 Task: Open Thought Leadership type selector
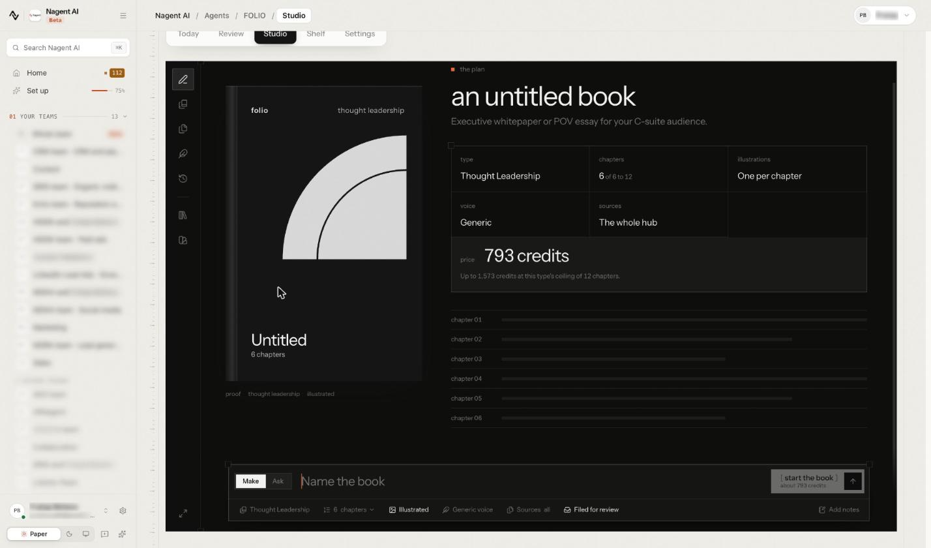tap(274, 510)
